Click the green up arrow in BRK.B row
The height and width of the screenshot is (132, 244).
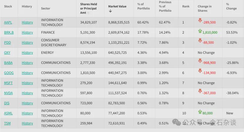(x=200, y=31)
